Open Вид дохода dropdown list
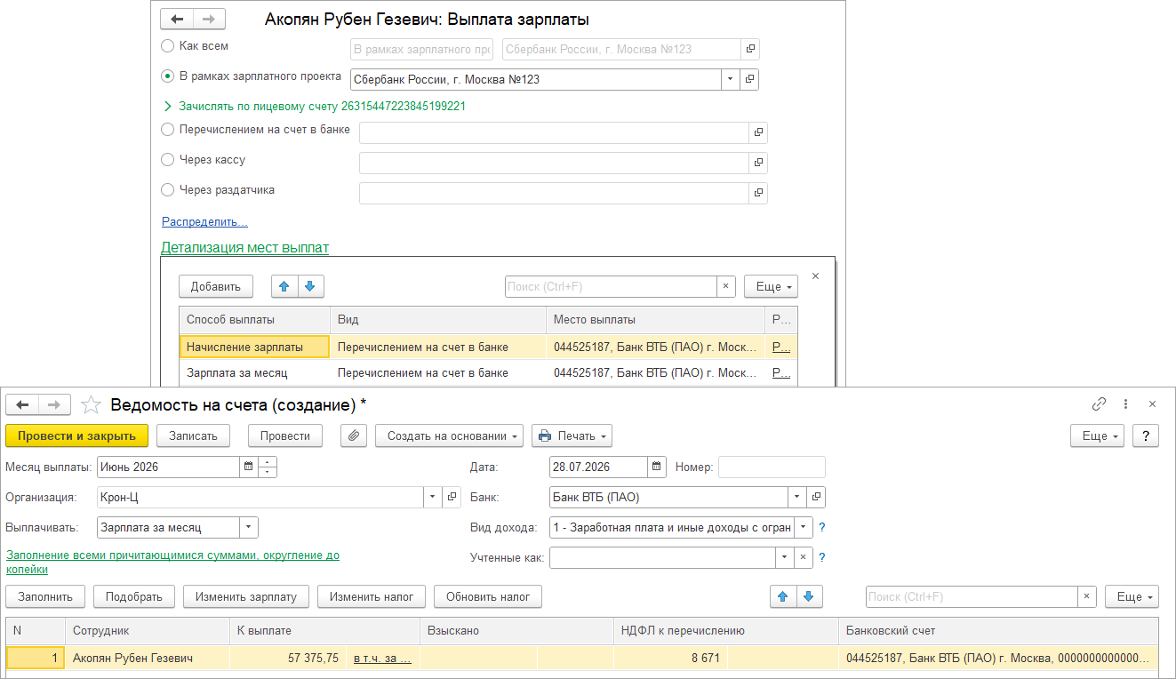This screenshot has height=679, width=1176. click(x=803, y=527)
